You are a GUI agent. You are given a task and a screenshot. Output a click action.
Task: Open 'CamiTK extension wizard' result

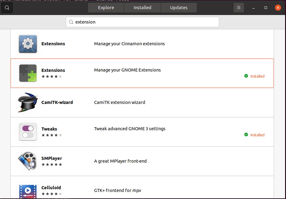[142, 102]
